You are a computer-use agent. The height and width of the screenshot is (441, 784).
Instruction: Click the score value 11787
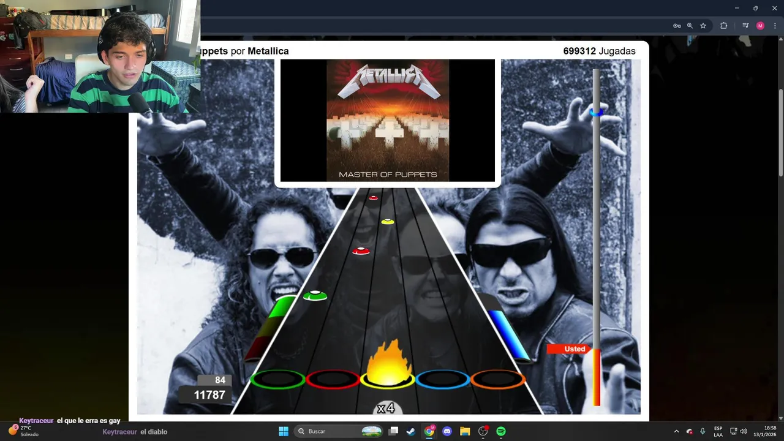[x=209, y=395]
